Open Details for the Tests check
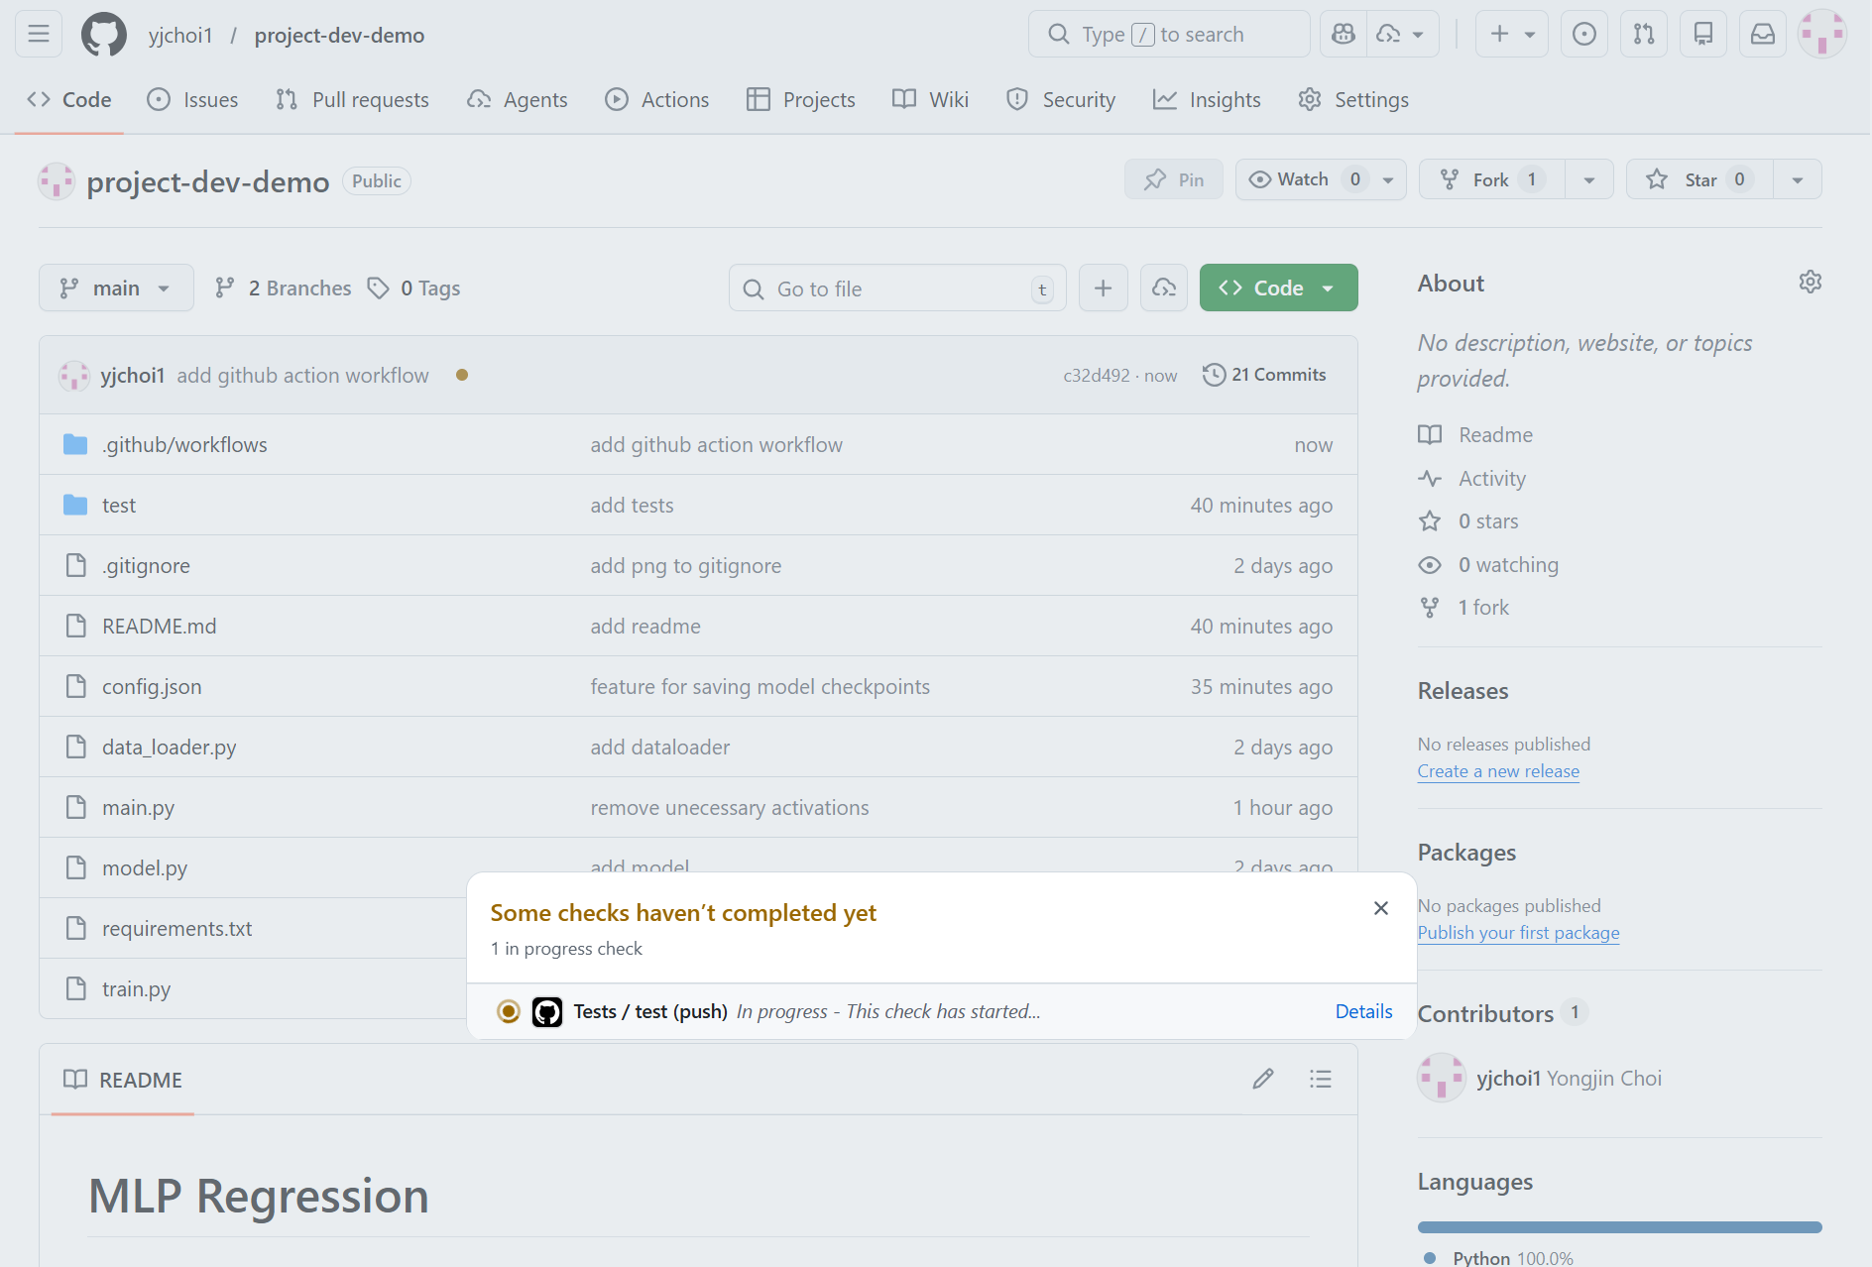 pyautogui.click(x=1363, y=1011)
